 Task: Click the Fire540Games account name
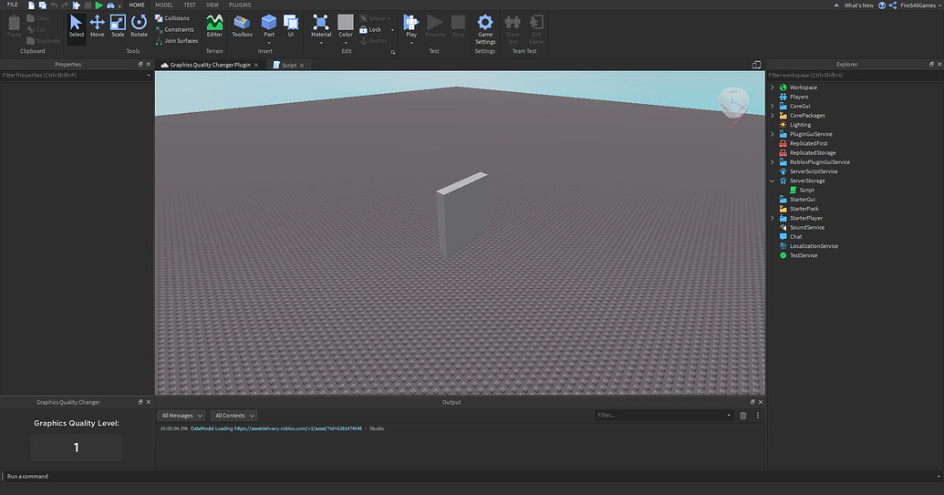tap(918, 5)
